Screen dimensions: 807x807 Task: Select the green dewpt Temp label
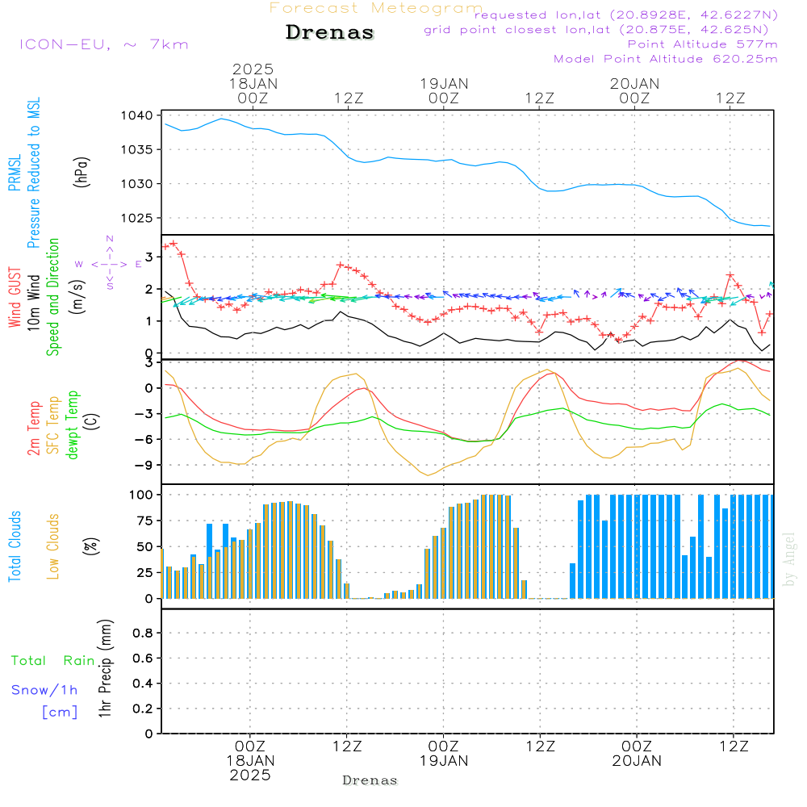tap(73, 426)
